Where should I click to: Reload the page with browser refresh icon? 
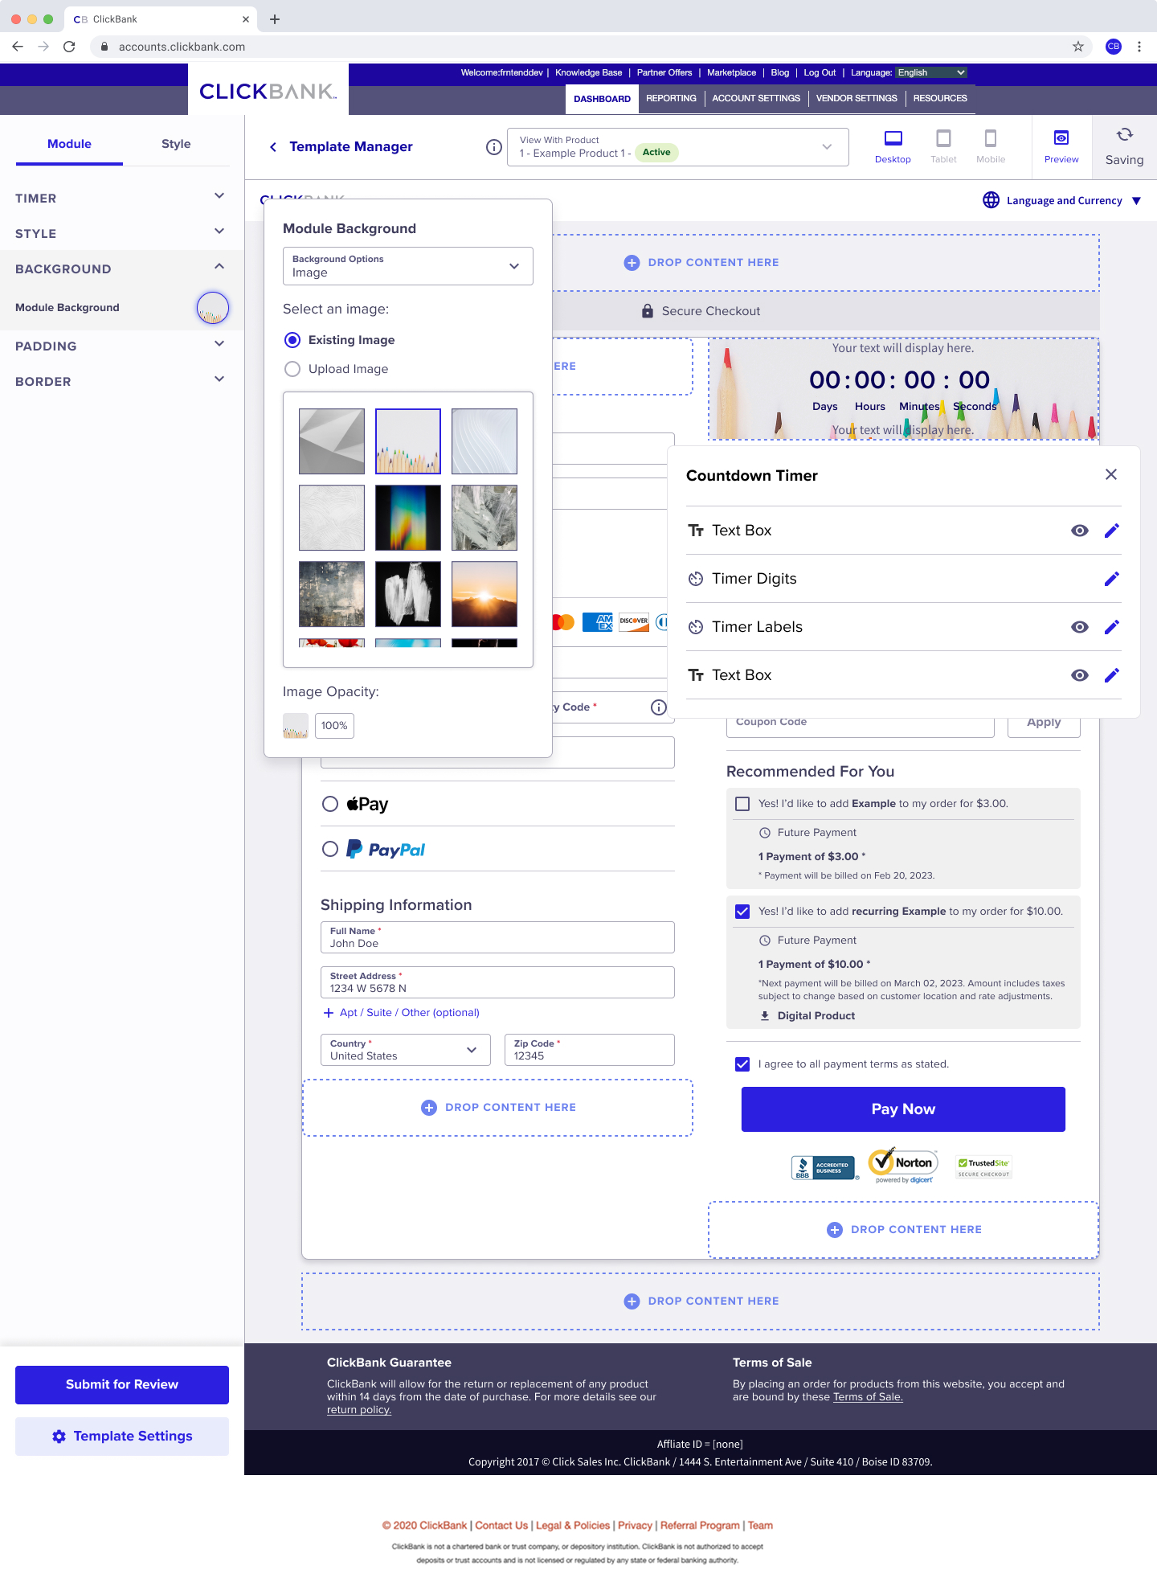click(69, 47)
